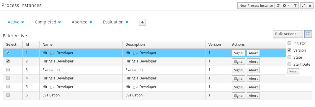This screenshot has height=107, width=315.
Task: Click Signal for process instance 3
Action: pyautogui.click(x=239, y=70)
